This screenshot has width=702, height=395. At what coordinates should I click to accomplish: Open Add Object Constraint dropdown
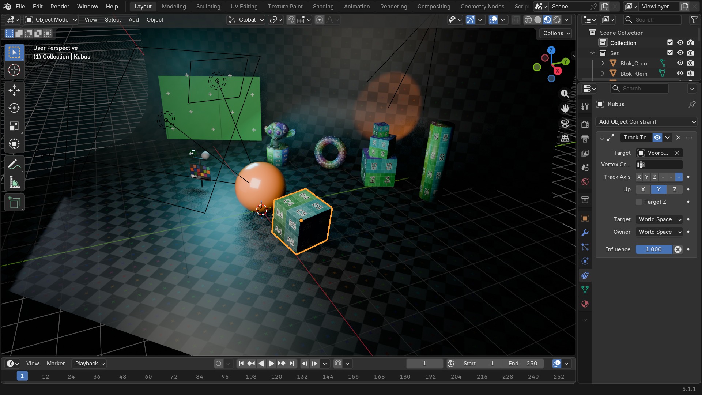click(x=646, y=122)
